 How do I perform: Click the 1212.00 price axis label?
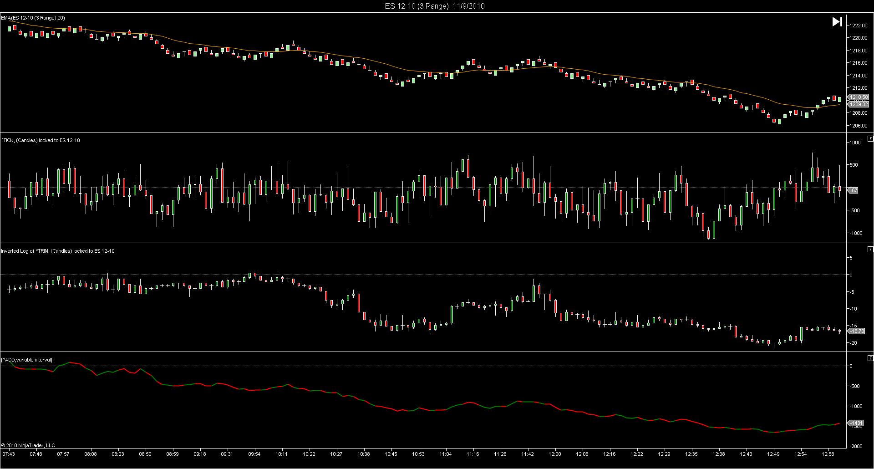tap(858, 88)
